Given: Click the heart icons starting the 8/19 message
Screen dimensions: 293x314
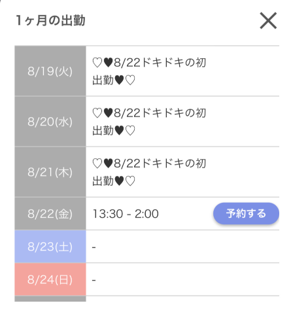Looking at the screenshot, I should [x=103, y=63].
